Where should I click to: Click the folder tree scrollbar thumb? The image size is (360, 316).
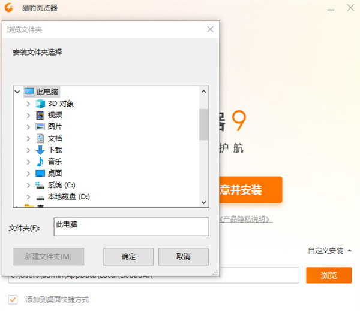click(x=203, y=124)
